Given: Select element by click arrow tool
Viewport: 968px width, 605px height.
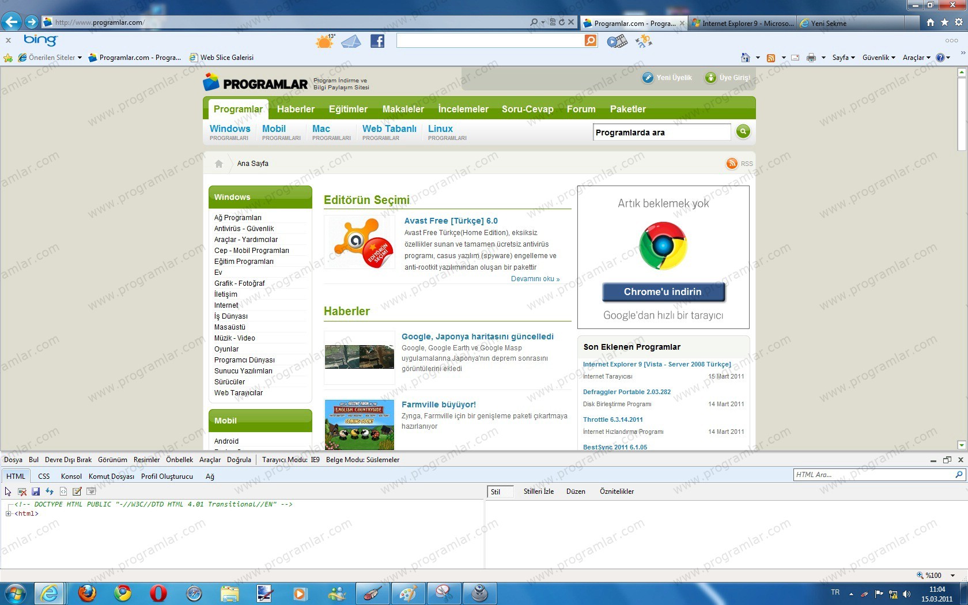Looking at the screenshot, I should 8,491.
